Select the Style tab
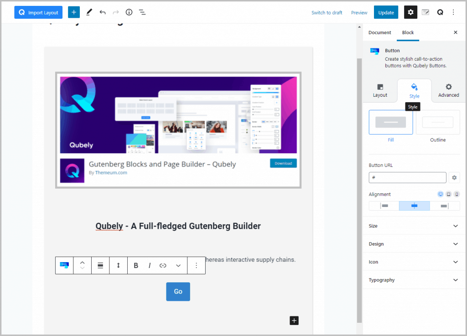This screenshot has width=467, height=336. [414, 91]
